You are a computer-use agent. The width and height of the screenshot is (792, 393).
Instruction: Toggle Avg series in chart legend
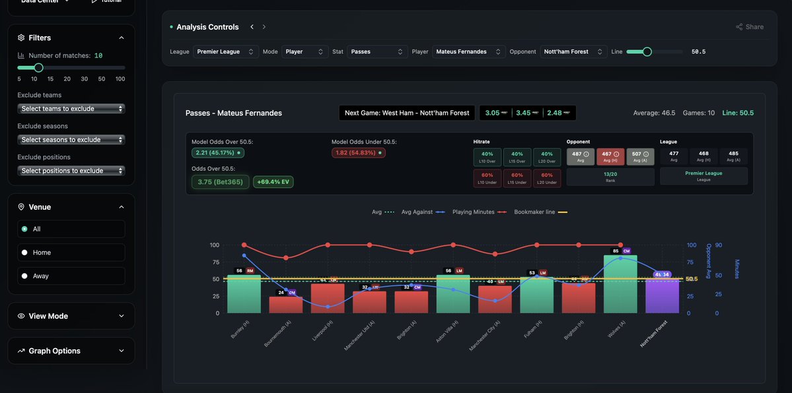[383, 212]
